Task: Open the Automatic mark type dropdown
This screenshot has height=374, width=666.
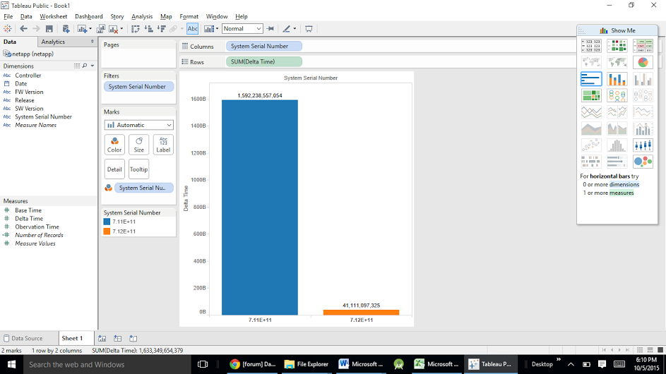Action: tap(138, 125)
